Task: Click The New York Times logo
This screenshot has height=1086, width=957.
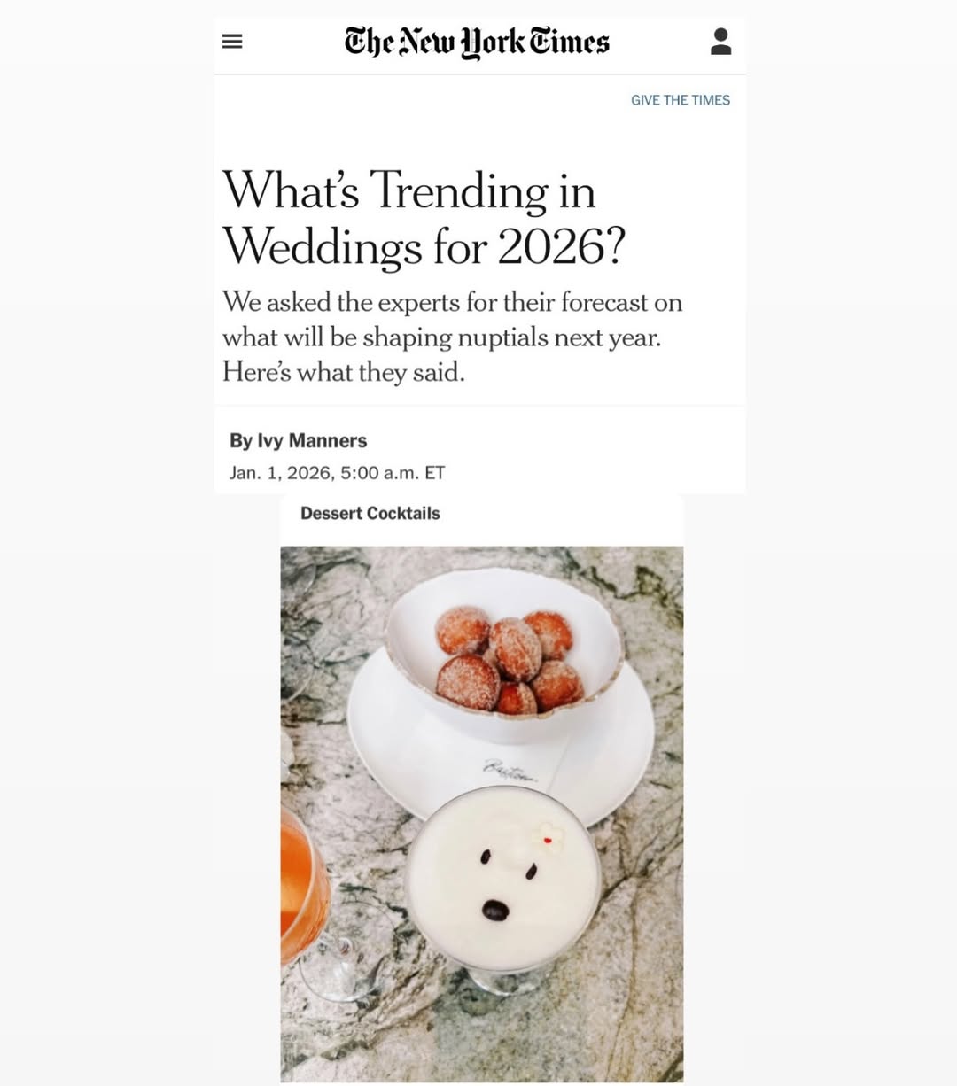Action: [477, 43]
